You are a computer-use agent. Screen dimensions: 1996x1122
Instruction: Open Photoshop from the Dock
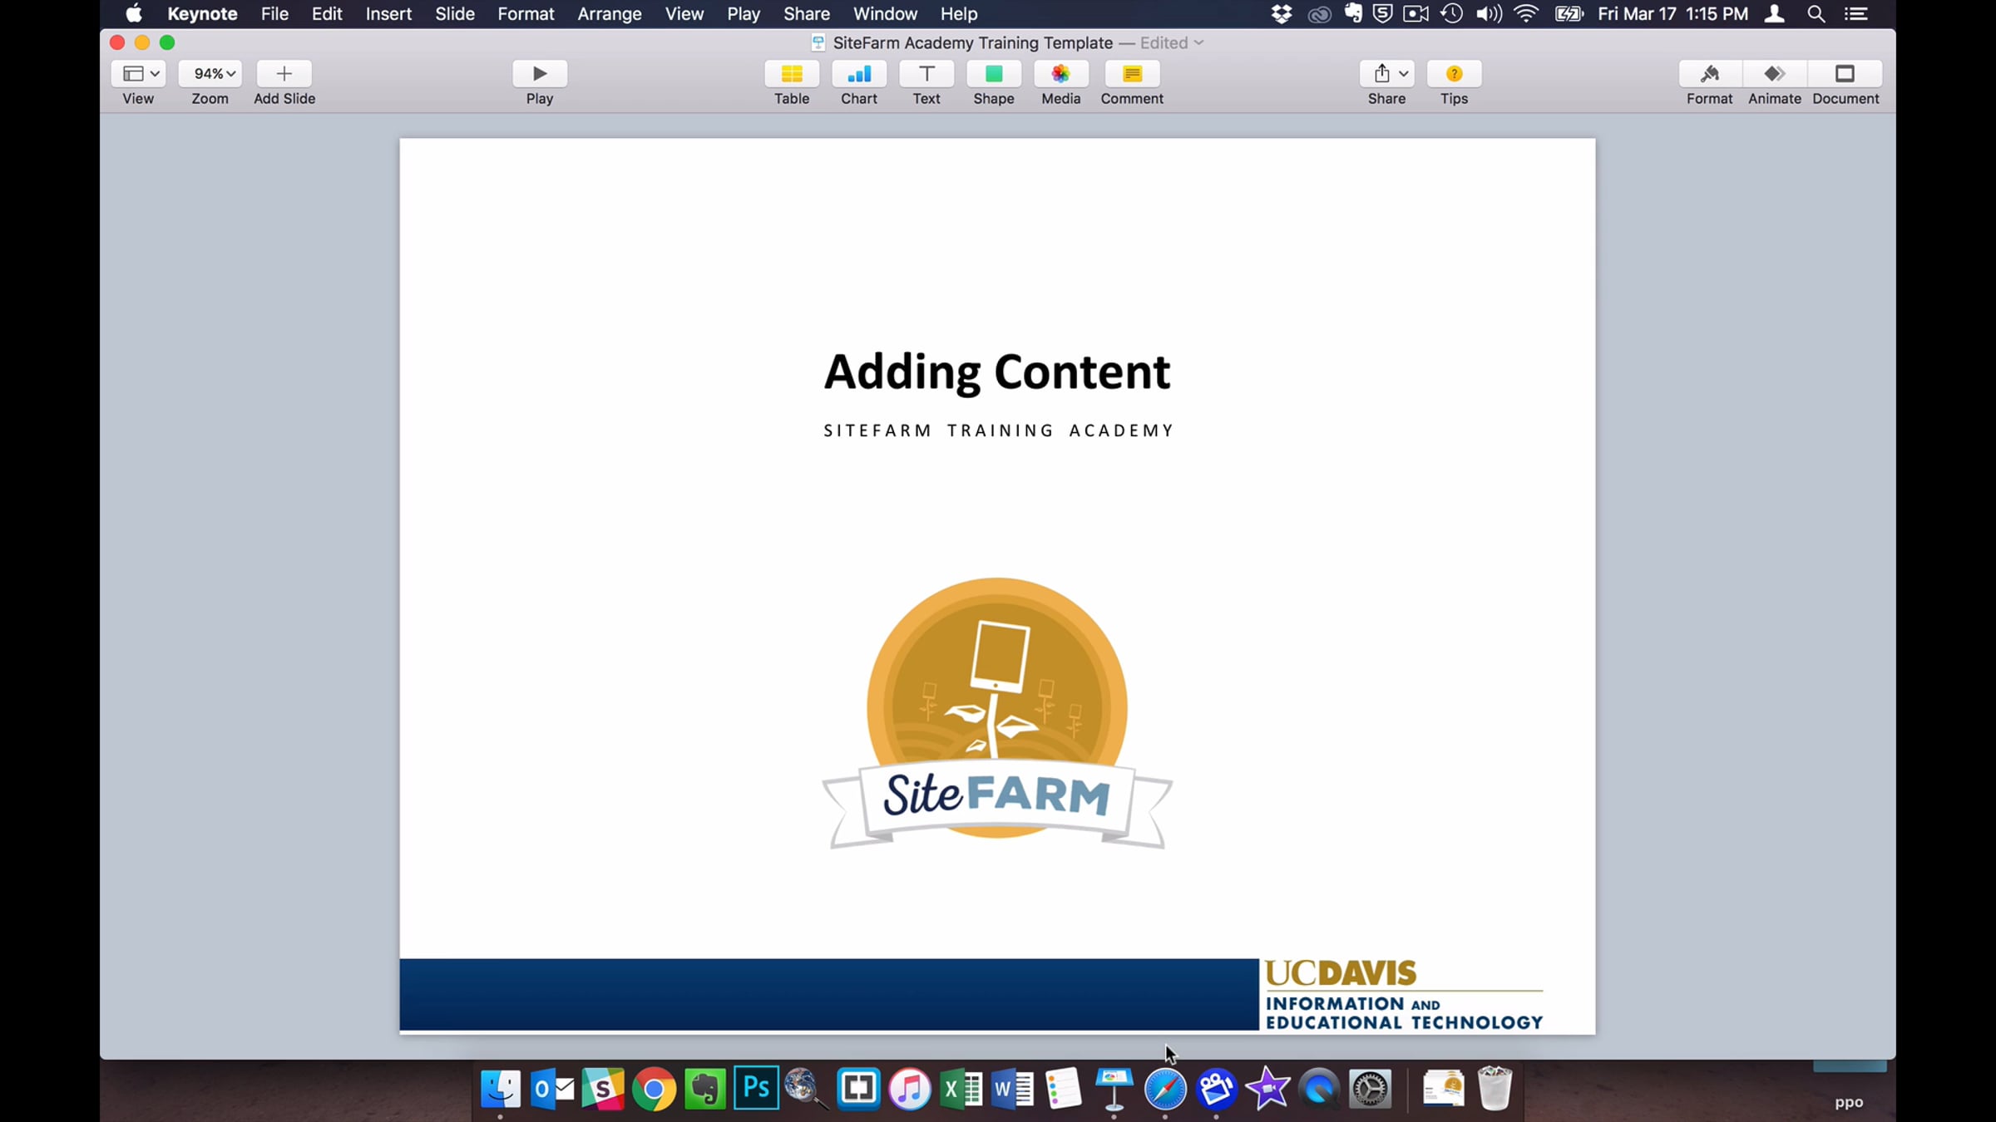pyautogui.click(x=756, y=1088)
